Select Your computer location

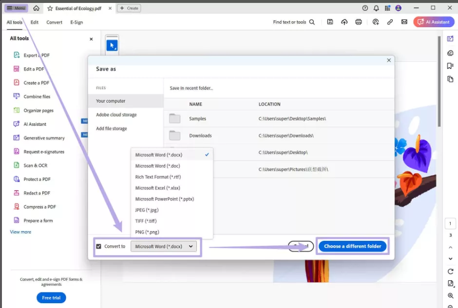pos(126,101)
